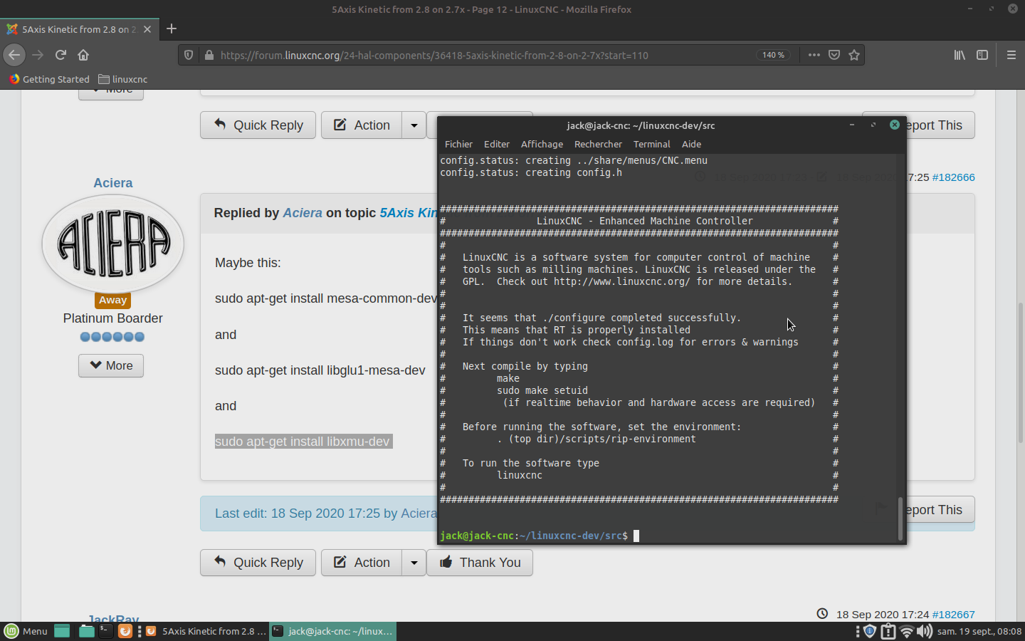Open the Terminal menu in the menu bar
Image resolution: width=1025 pixels, height=641 pixels.
pos(652,144)
